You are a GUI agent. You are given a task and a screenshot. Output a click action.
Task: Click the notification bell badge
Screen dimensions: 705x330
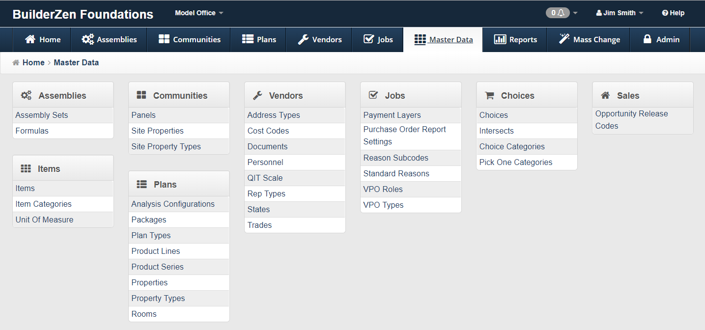(x=558, y=13)
